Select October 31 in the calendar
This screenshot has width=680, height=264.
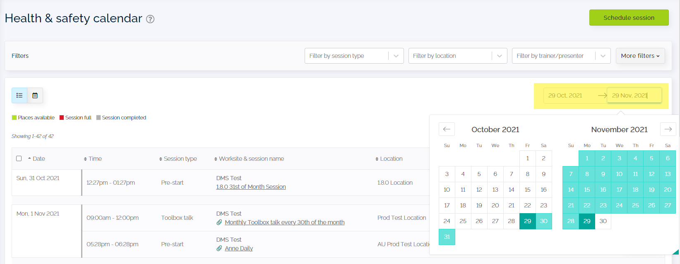(447, 237)
